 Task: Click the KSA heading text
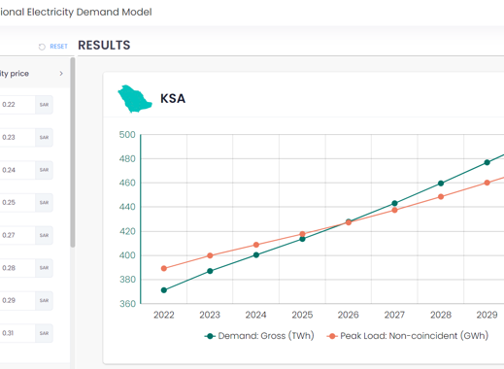[x=173, y=98]
